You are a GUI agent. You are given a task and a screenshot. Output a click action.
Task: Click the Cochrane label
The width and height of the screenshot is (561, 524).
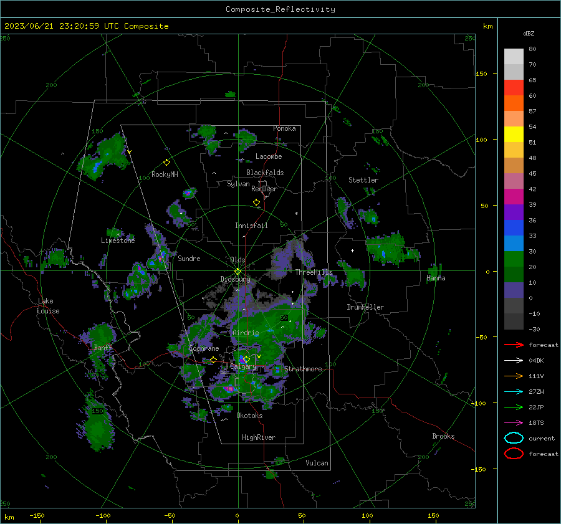coord(204,348)
